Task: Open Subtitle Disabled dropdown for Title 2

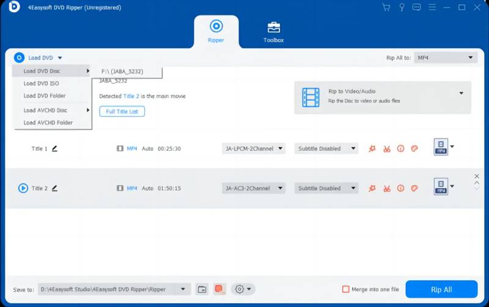Action: 326,188
